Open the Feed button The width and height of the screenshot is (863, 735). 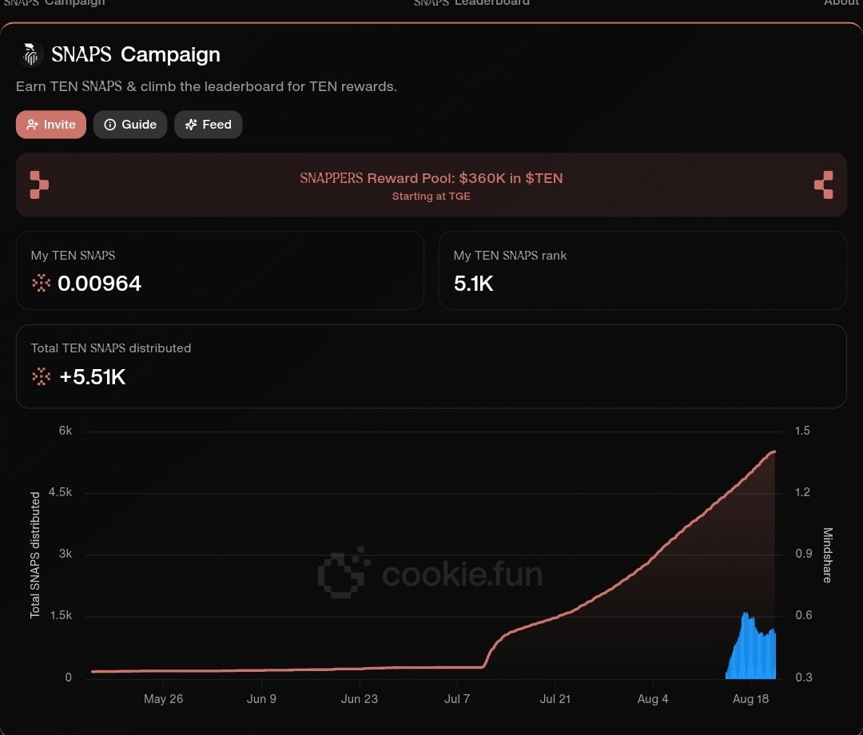[x=208, y=125]
